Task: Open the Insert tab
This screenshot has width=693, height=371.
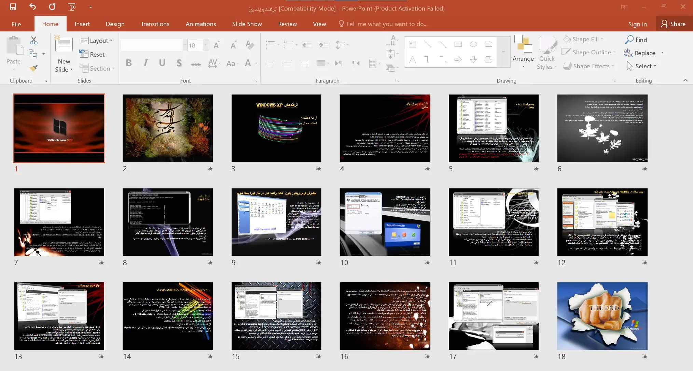Action: [x=82, y=24]
